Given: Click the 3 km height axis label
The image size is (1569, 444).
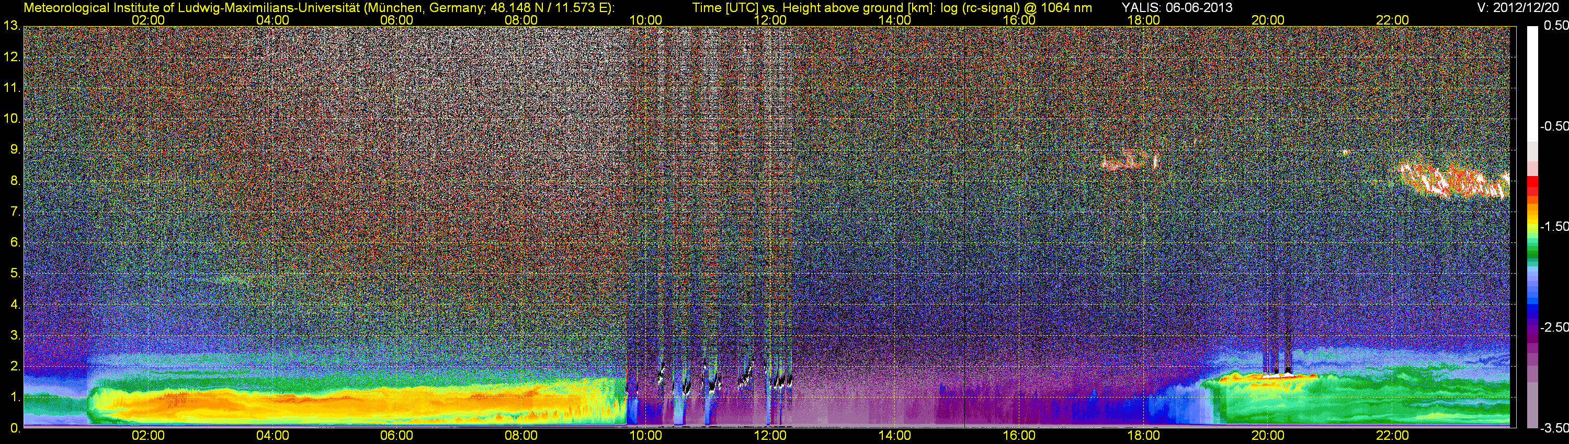Looking at the screenshot, I should 15,335.
